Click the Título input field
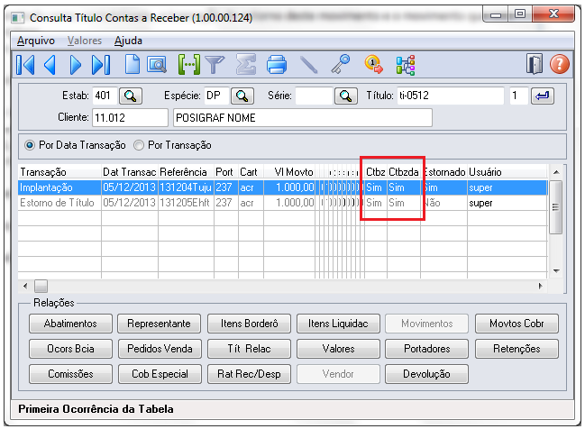This screenshot has width=585, height=429. click(x=451, y=96)
